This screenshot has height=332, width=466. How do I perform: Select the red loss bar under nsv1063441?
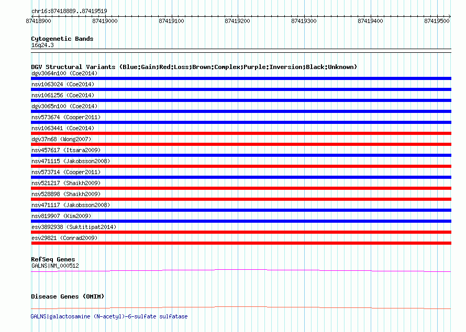click(x=241, y=133)
